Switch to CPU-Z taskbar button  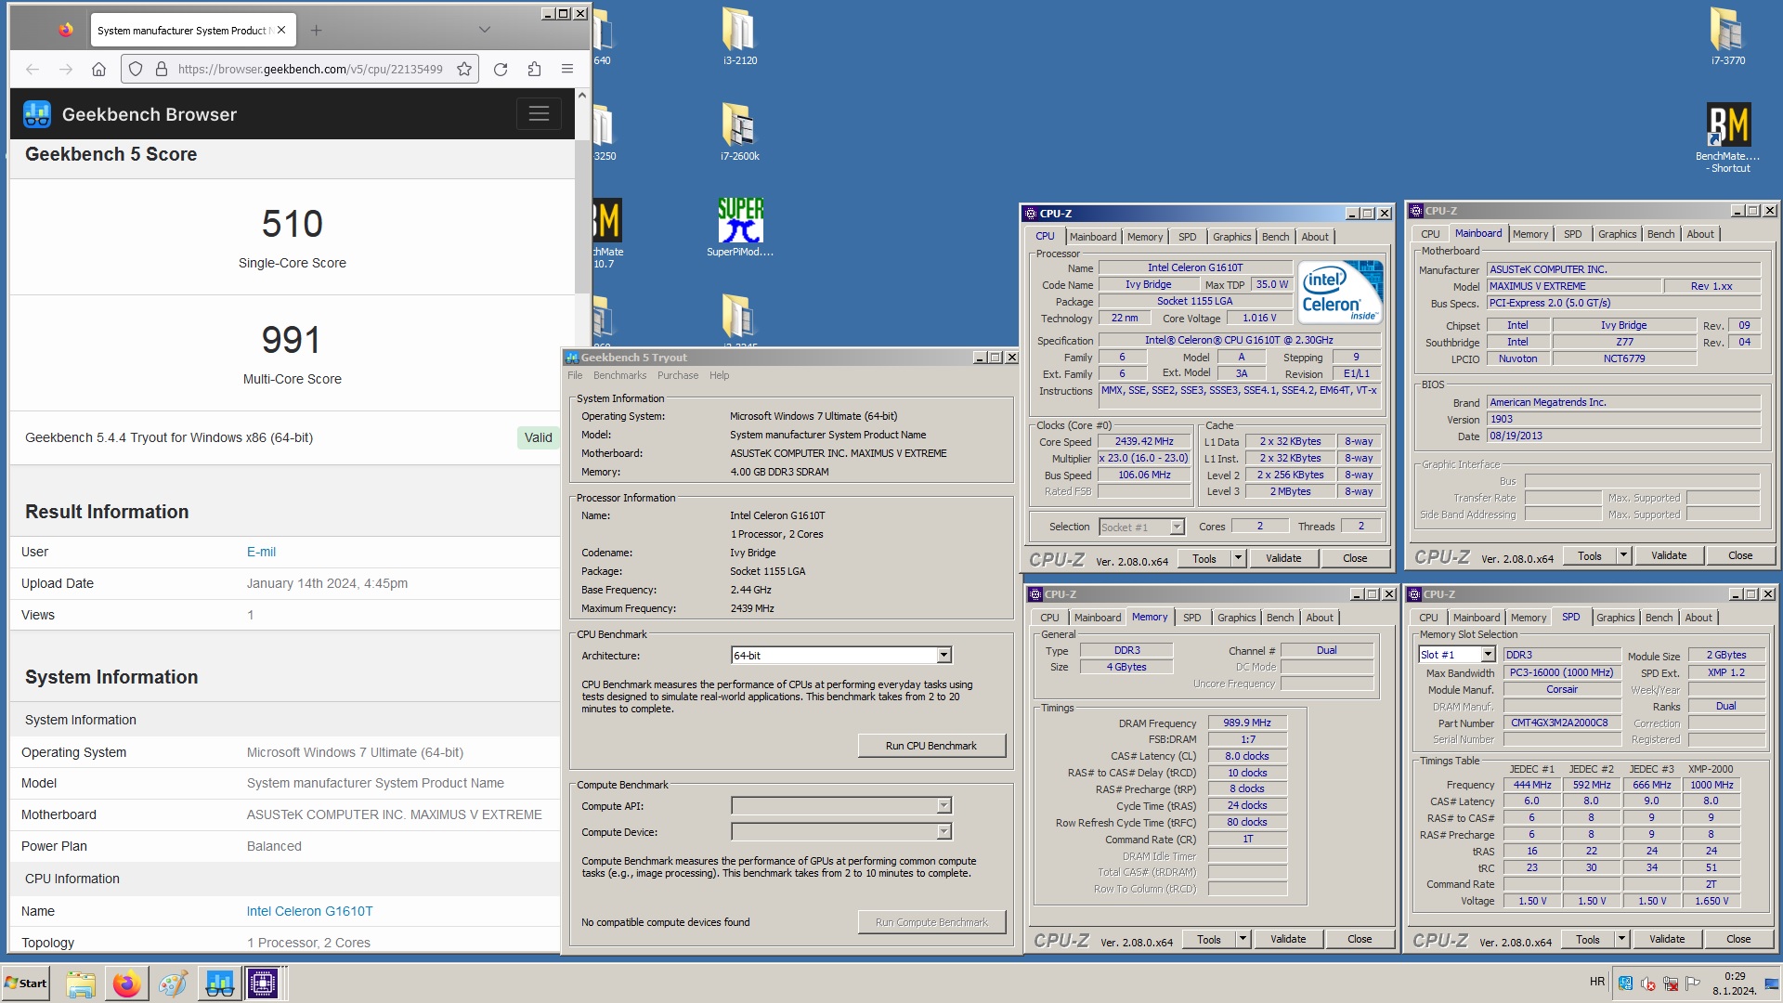[x=263, y=983]
